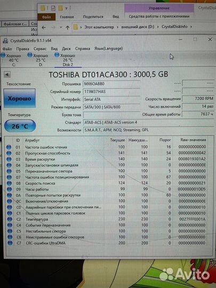Screen dimensions: 216x288
Task: Open the Язык(Language) menu
Action: (x=108, y=49)
